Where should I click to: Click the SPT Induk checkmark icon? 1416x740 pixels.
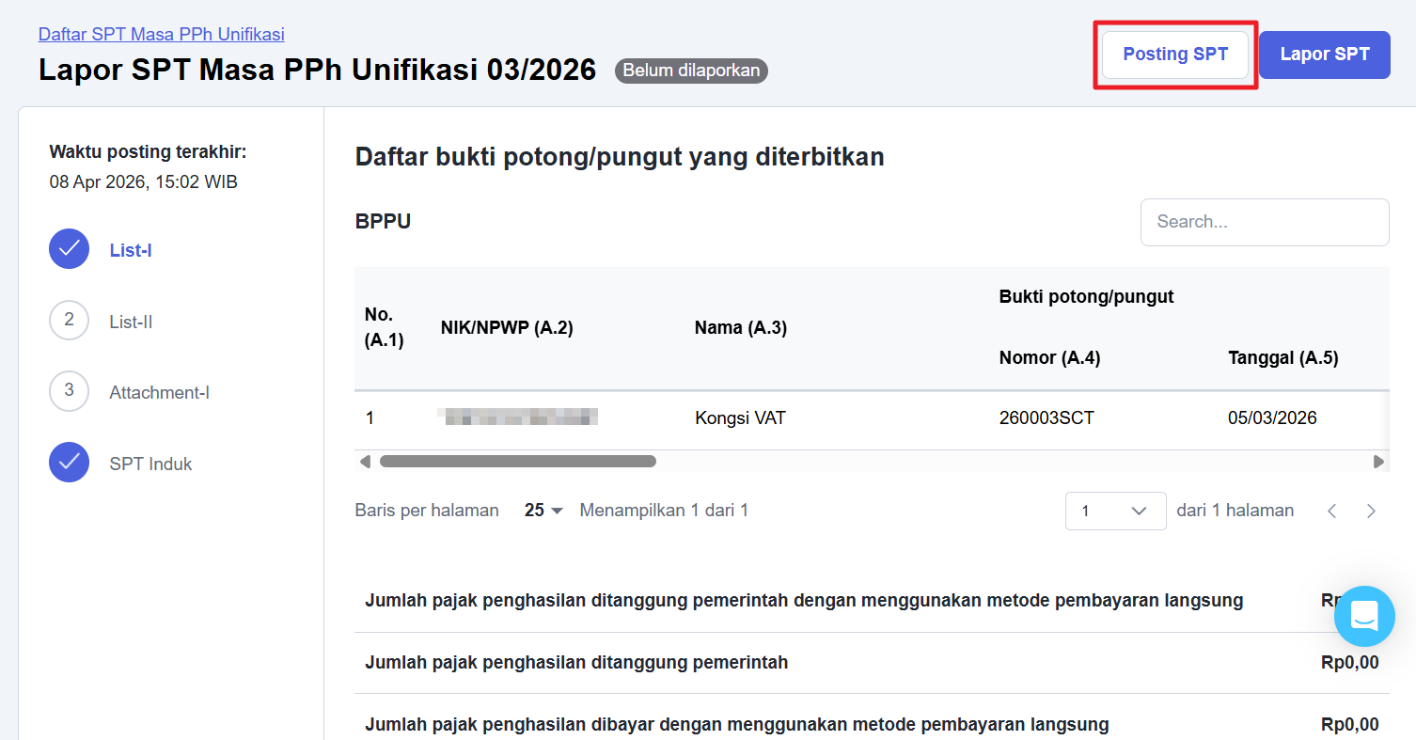69,463
